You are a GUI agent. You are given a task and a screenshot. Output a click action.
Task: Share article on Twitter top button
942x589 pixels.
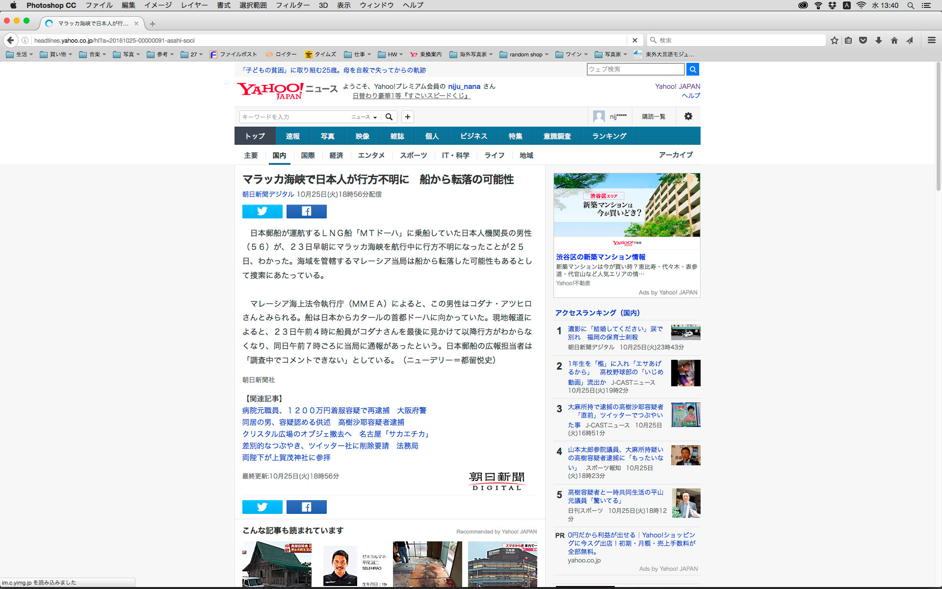coord(262,211)
